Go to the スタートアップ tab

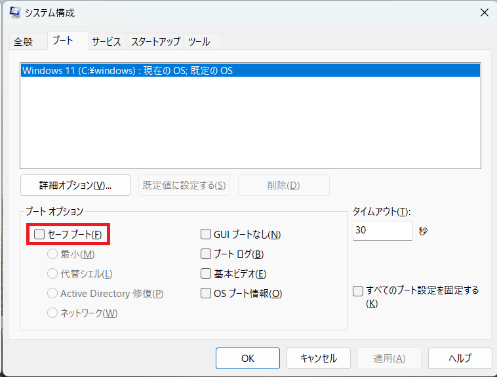(155, 41)
